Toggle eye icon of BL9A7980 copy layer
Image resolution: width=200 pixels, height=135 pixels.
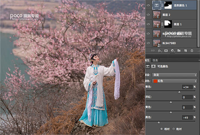(x=148, y=33)
